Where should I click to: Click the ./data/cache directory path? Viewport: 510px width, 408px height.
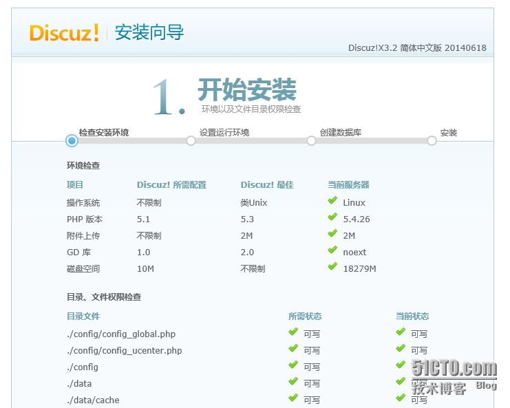(x=93, y=400)
